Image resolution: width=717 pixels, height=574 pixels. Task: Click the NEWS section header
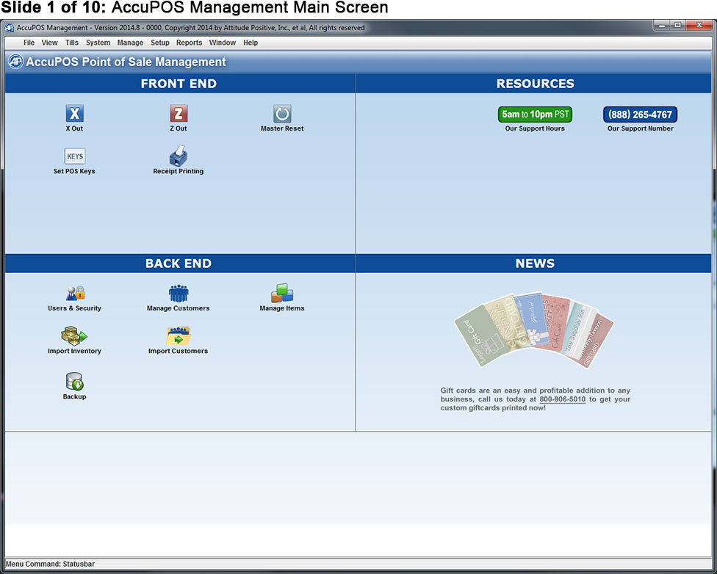535,264
